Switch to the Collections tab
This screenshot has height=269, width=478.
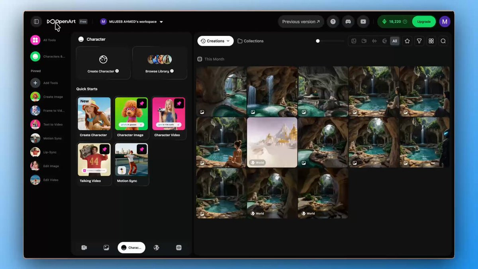pyautogui.click(x=251, y=41)
